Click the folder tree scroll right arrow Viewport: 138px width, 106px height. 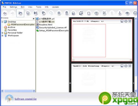(x=34, y=91)
